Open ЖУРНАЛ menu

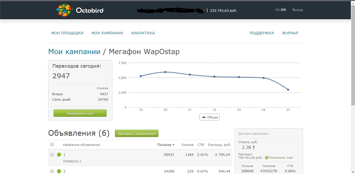pos(290,33)
